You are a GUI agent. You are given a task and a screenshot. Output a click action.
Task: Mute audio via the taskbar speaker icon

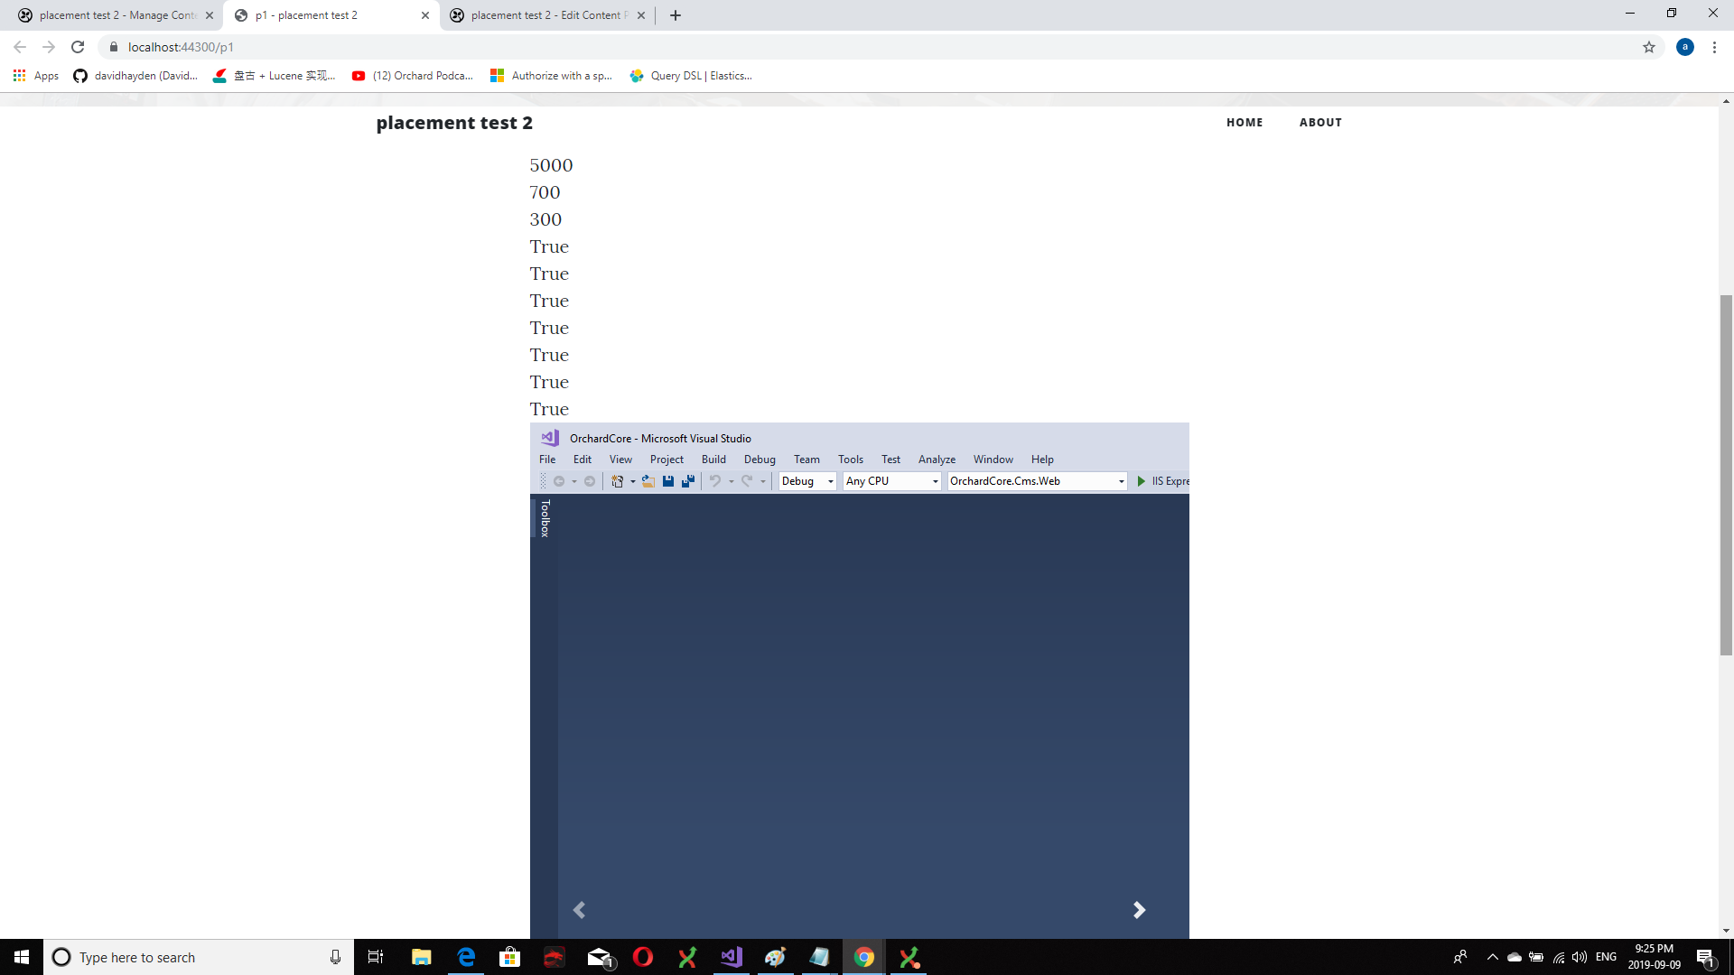1579,957
